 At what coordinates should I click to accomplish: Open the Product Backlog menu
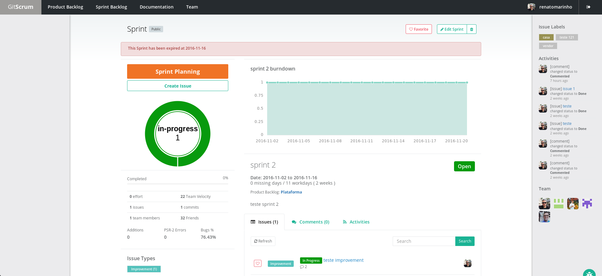click(x=65, y=7)
